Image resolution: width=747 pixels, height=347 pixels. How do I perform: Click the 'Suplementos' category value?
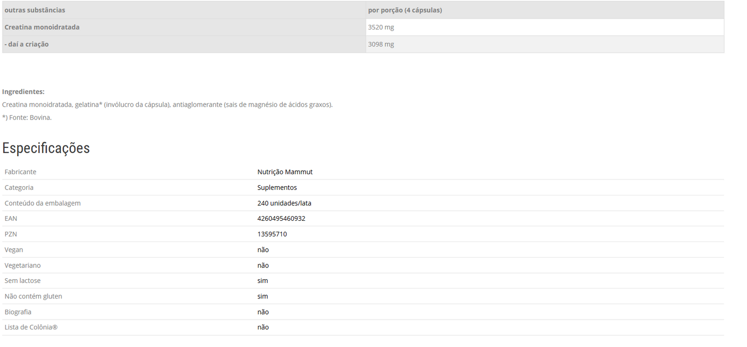[x=277, y=187]
